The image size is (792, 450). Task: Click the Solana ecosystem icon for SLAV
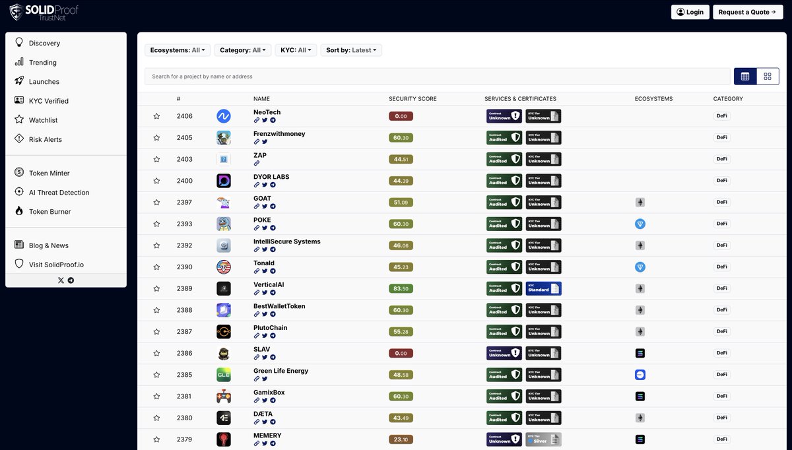(640, 353)
